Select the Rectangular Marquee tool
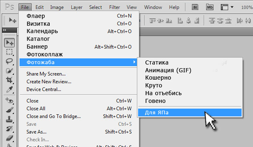The height and width of the screenshot is (147, 253). (9, 52)
